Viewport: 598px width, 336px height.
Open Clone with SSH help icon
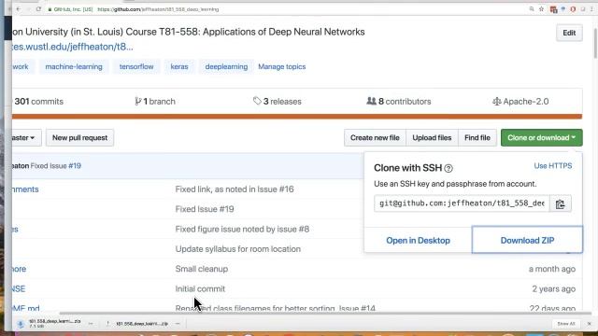448,168
